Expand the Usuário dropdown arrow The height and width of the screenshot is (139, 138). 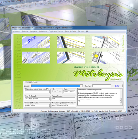[x=82, y=86]
